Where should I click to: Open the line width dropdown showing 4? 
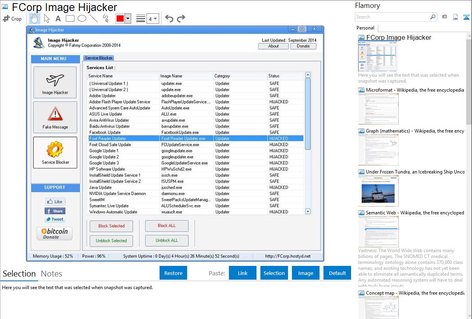(152, 19)
